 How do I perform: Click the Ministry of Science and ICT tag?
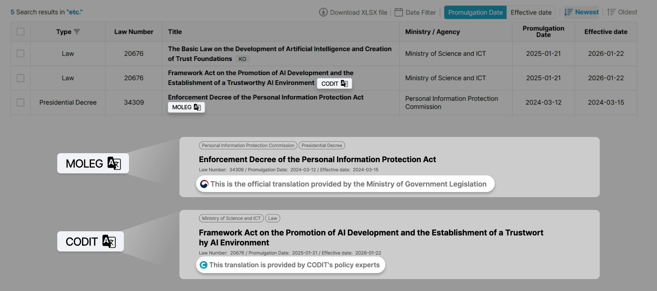[x=231, y=218]
